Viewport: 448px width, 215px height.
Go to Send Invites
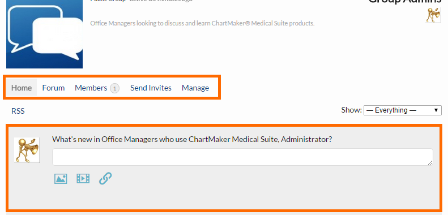[x=151, y=88]
